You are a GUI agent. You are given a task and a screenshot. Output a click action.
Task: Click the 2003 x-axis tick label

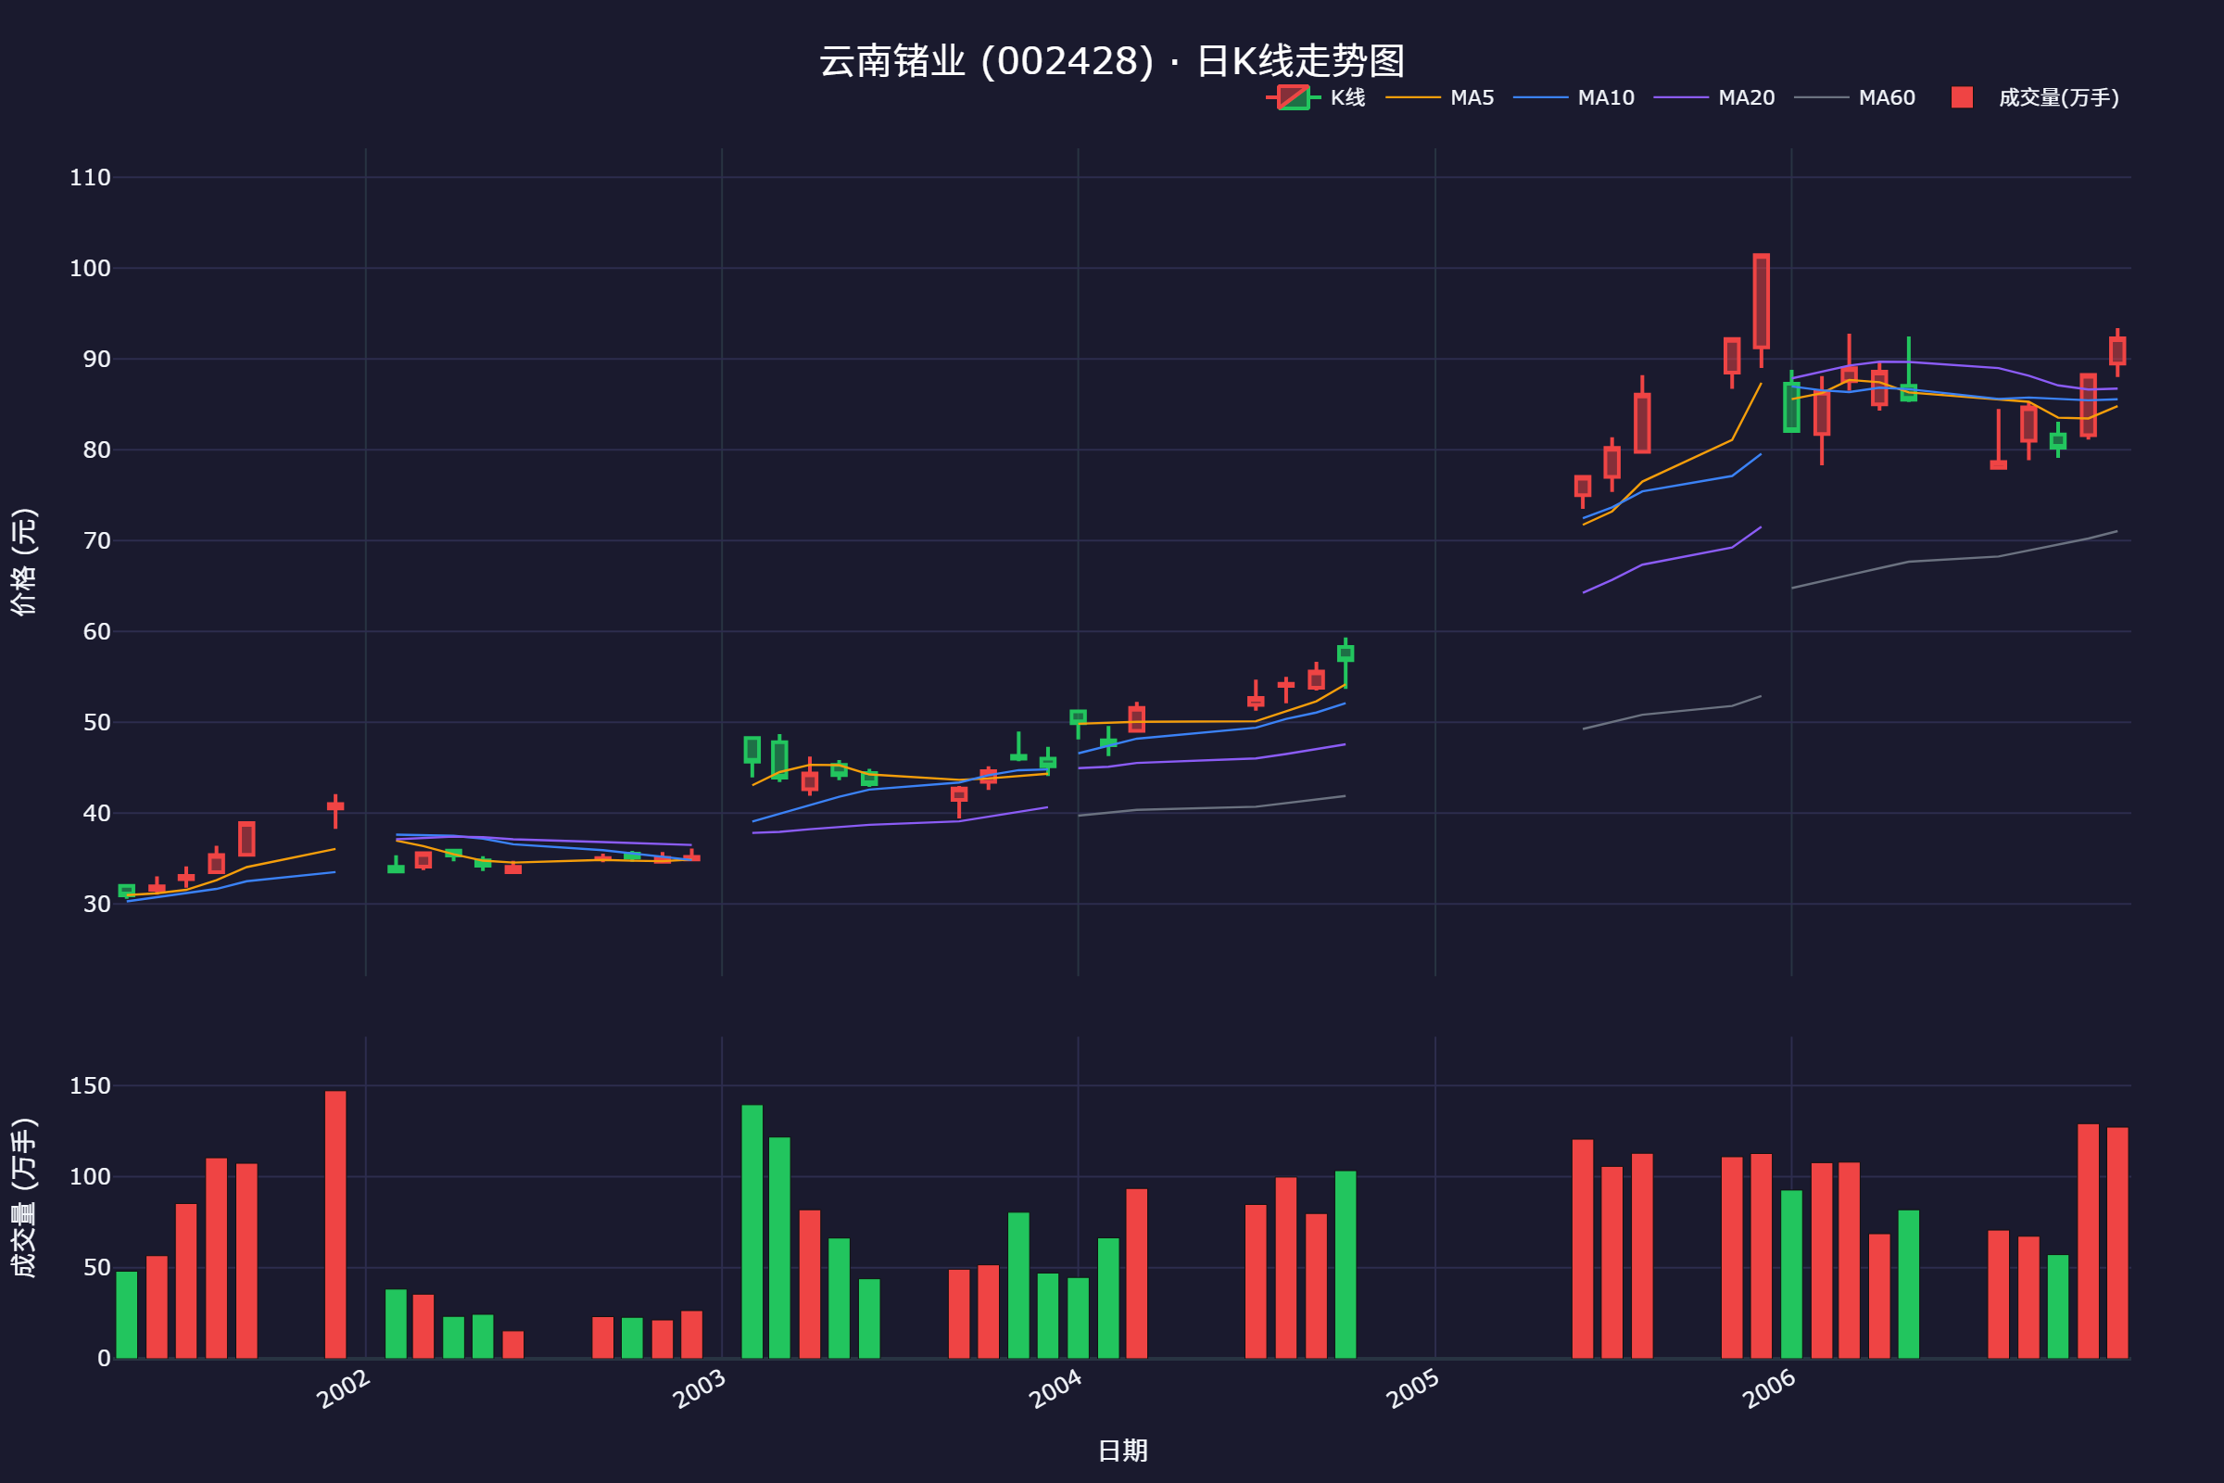[x=700, y=1389]
